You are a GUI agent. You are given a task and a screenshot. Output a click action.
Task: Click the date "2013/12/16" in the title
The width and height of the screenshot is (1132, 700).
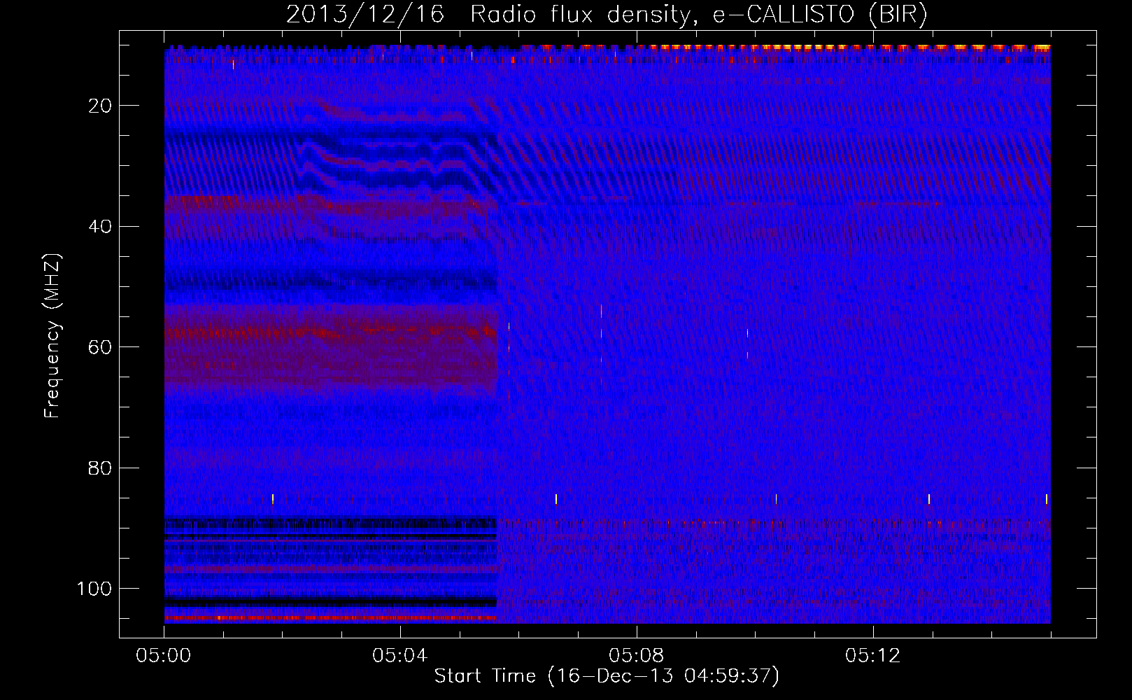365,15
